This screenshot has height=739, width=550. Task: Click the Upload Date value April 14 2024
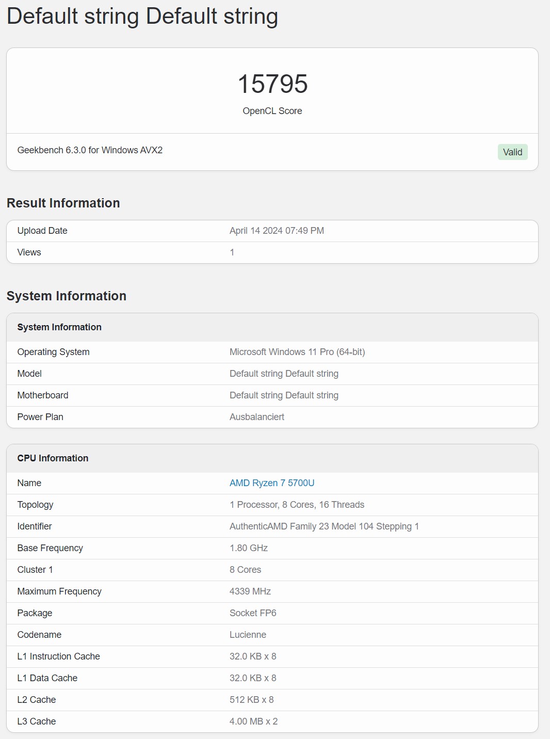click(277, 231)
